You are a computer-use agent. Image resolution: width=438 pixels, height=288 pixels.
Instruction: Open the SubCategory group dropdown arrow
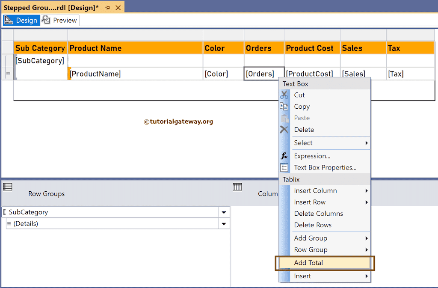click(x=224, y=212)
